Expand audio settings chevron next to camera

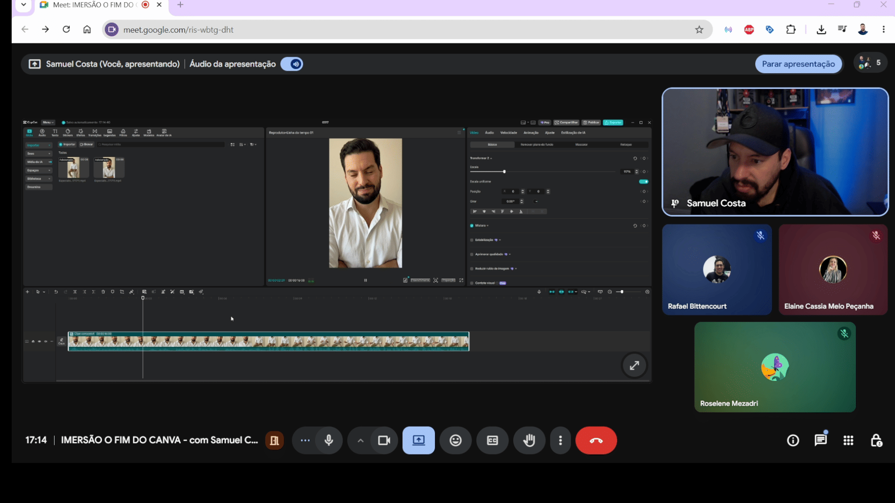pos(360,440)
